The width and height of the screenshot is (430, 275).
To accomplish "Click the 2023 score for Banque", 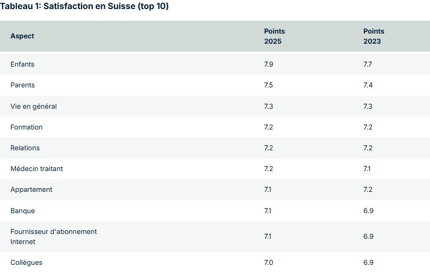I will click(x=368, y=211).
